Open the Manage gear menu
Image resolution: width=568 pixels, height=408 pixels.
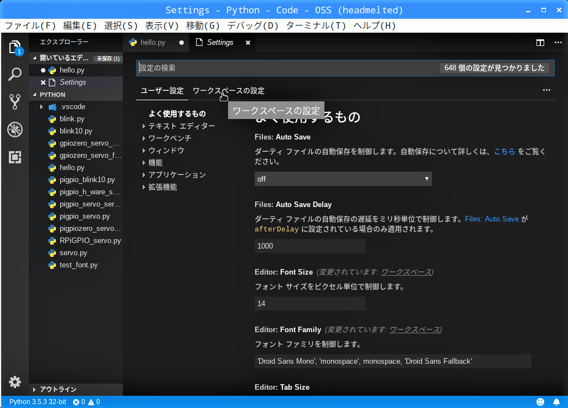coord(15,382)
